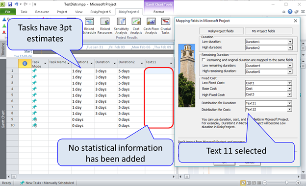The height and width of the screenshot is (186, 306).
Task: Close the Mapping fields dialog
Action: point(296,21)
